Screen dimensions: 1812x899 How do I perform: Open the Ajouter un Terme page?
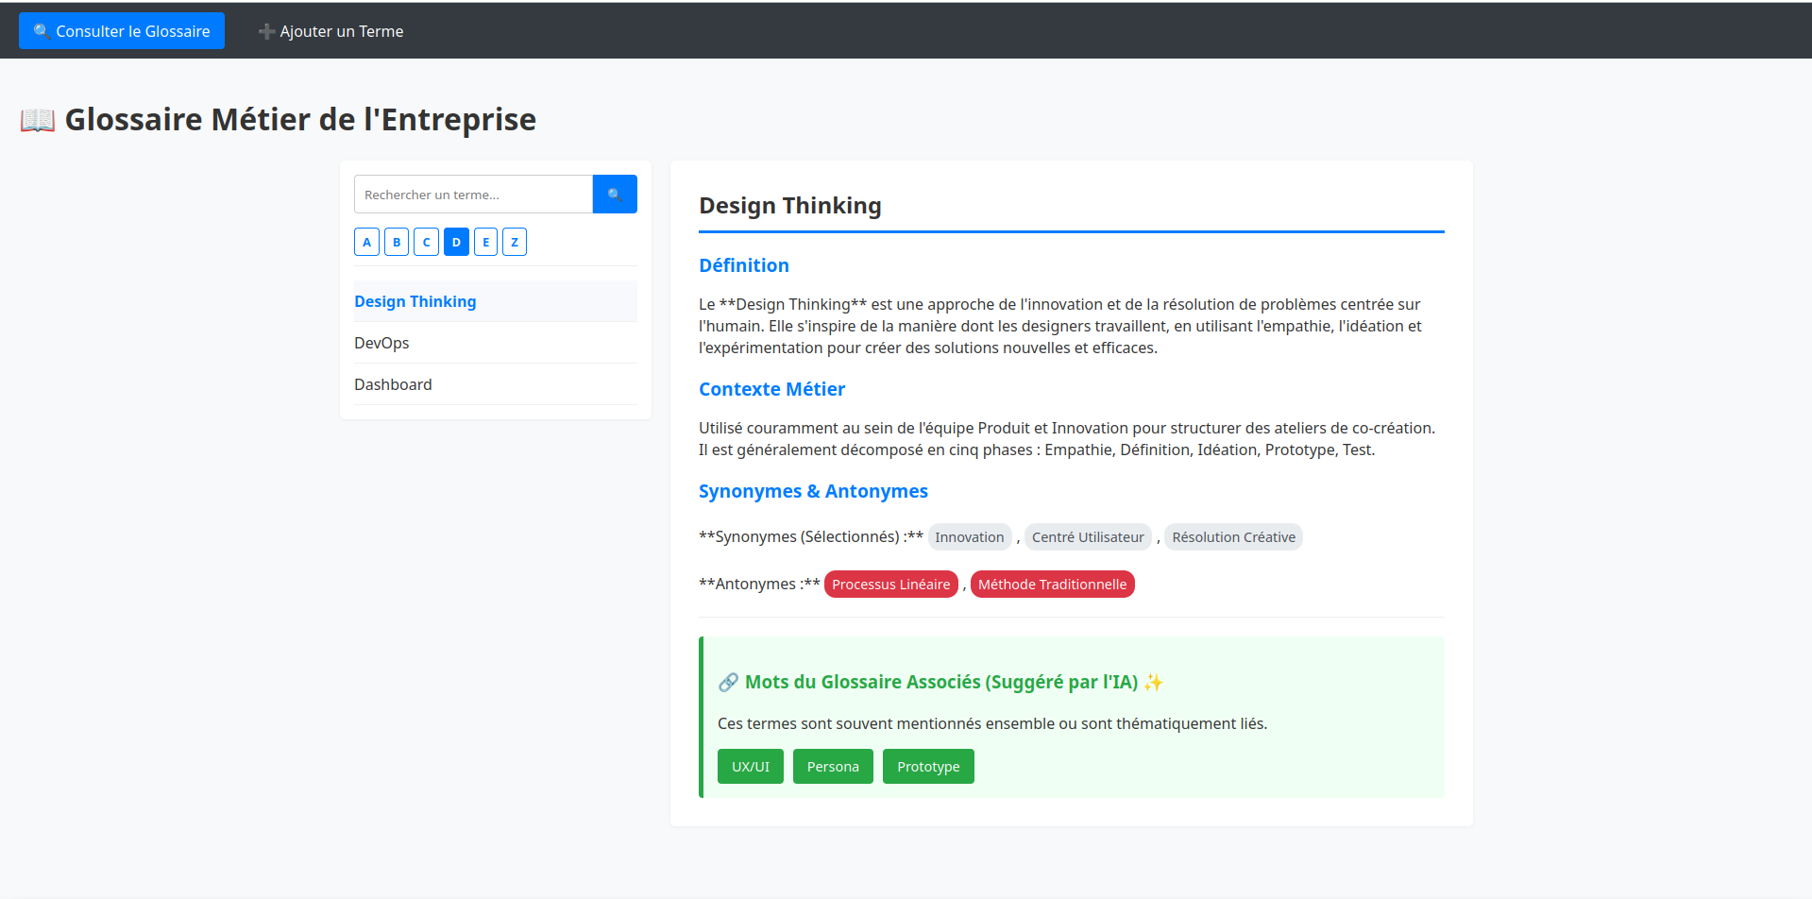pos(330,31)
